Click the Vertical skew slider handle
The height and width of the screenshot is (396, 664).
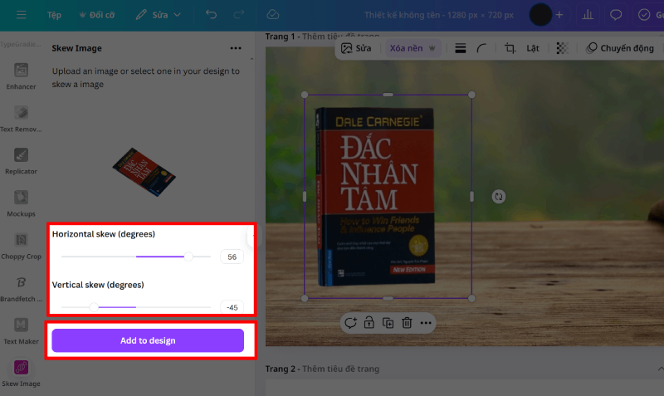click(94, 307)
